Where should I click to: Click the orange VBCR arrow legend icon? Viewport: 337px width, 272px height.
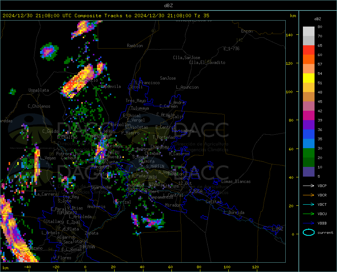pyautogui.click(x=309, y=195)
